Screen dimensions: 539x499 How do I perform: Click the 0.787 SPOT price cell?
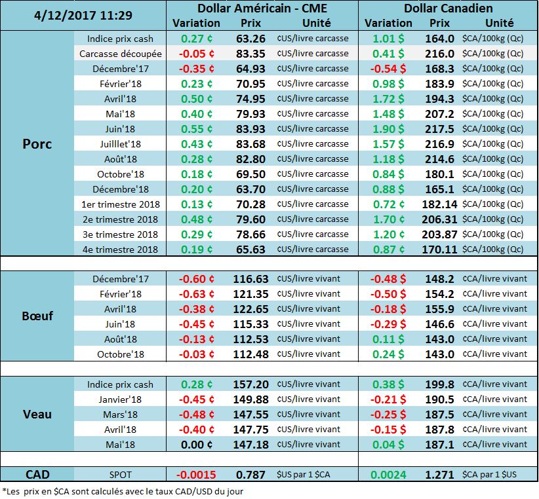click(x=249, y=475)
